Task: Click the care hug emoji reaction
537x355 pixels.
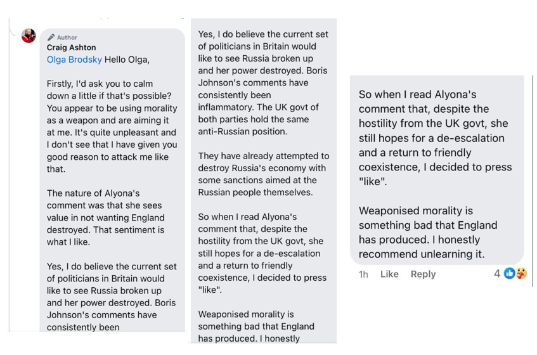Action: [521, 273]
